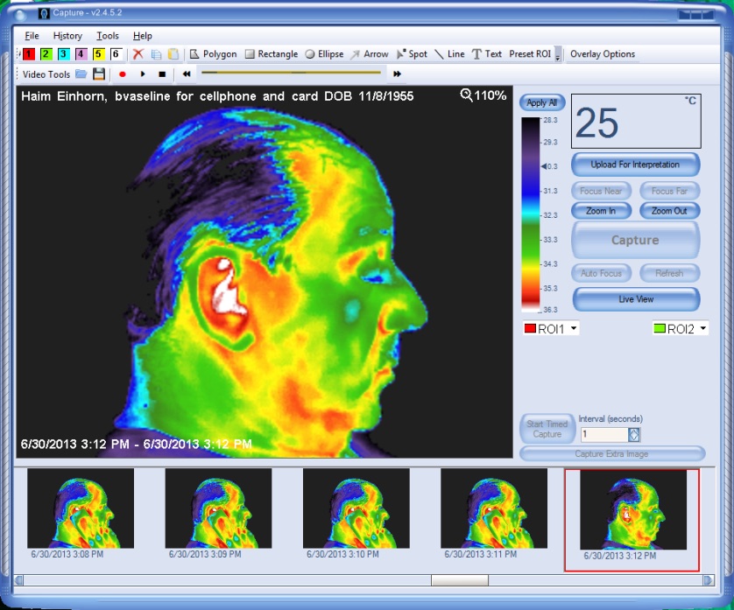Click the 25 °C temperature display
The image size is (734, 610).
click(636, 122)
